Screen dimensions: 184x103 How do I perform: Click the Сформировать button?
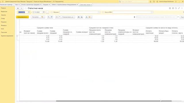22,17
